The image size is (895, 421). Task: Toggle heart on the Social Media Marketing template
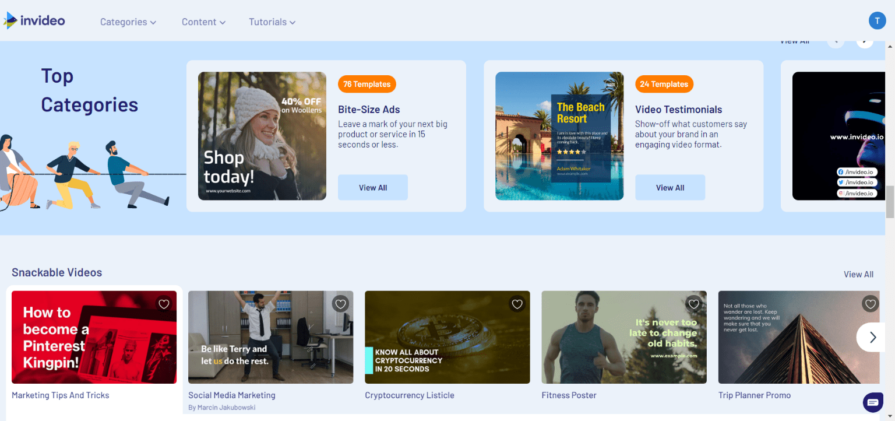tap(340, 304)
